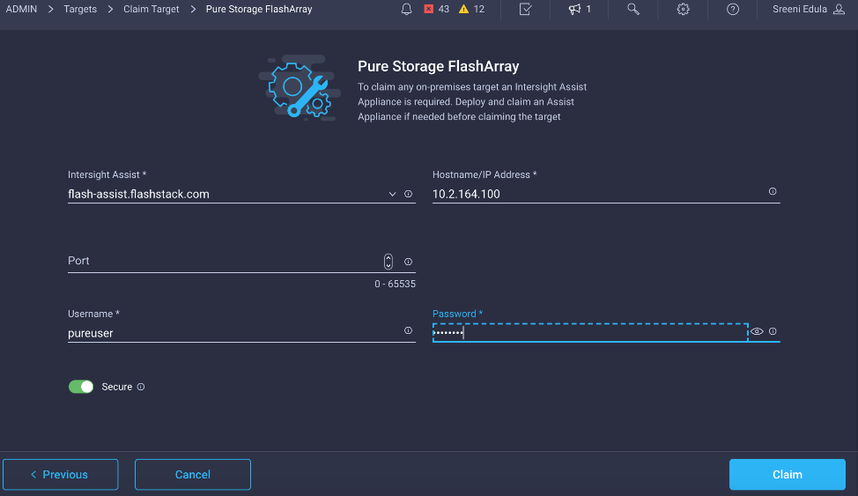Go to Targets breadcrumb

pos(80,10)
